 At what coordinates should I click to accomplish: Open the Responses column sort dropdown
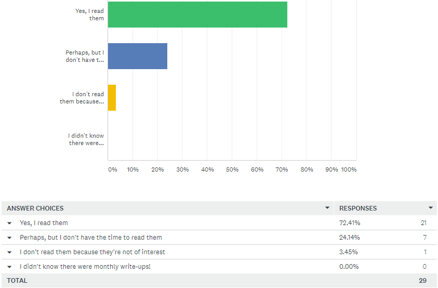431,208
